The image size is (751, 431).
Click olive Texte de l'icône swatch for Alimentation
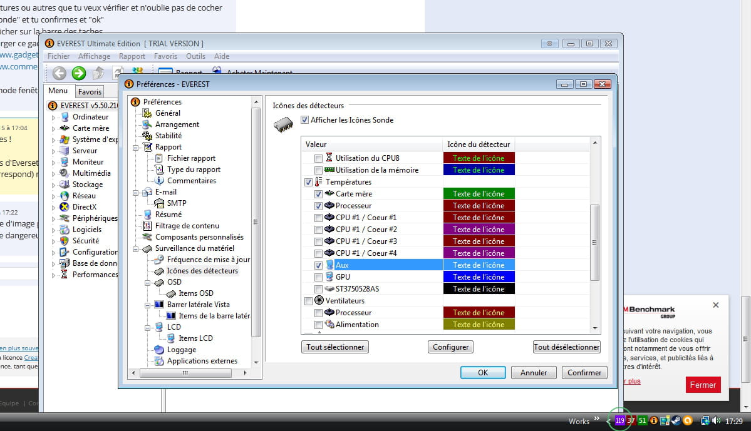click(x=479, y=325)
